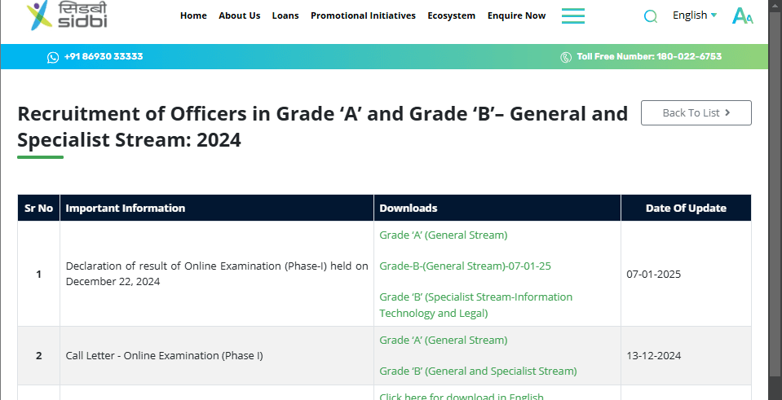Open the hamburger menu icon
782x400 pixels.
point(572,15)
